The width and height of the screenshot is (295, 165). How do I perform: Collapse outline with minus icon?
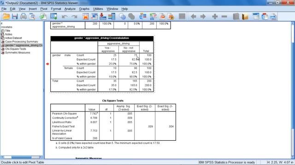224,16
